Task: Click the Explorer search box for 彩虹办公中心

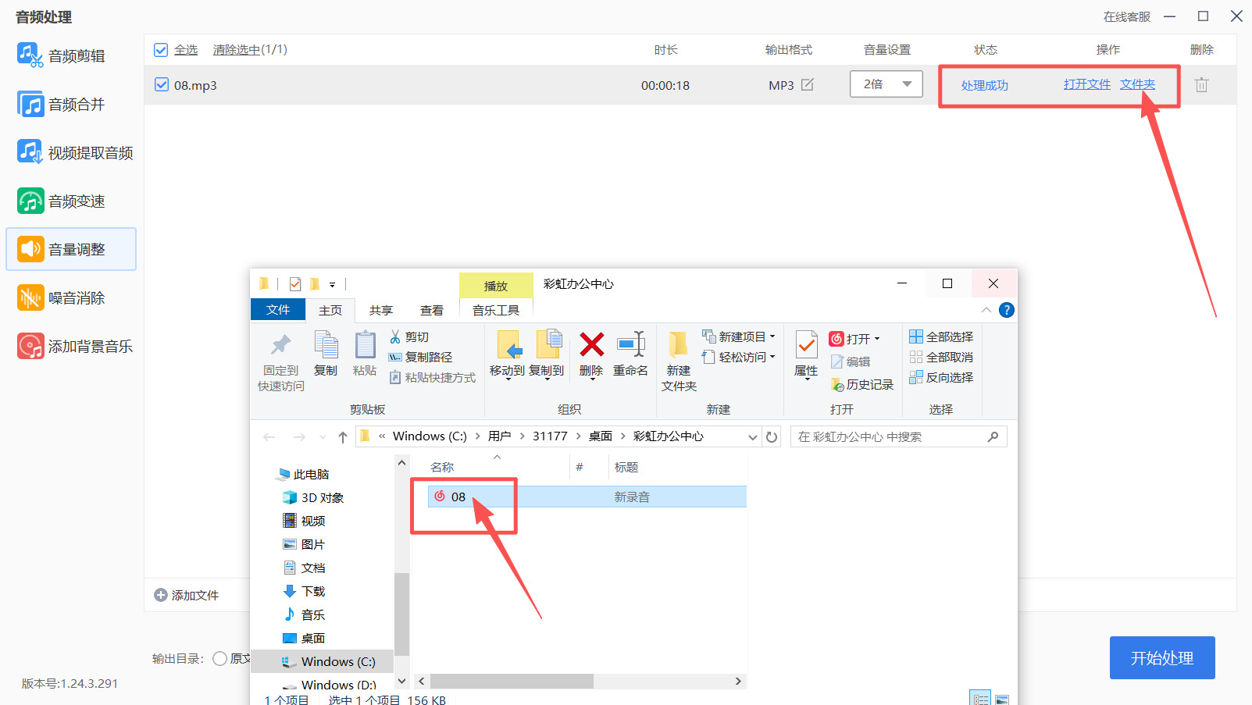Action: point(898,436)
